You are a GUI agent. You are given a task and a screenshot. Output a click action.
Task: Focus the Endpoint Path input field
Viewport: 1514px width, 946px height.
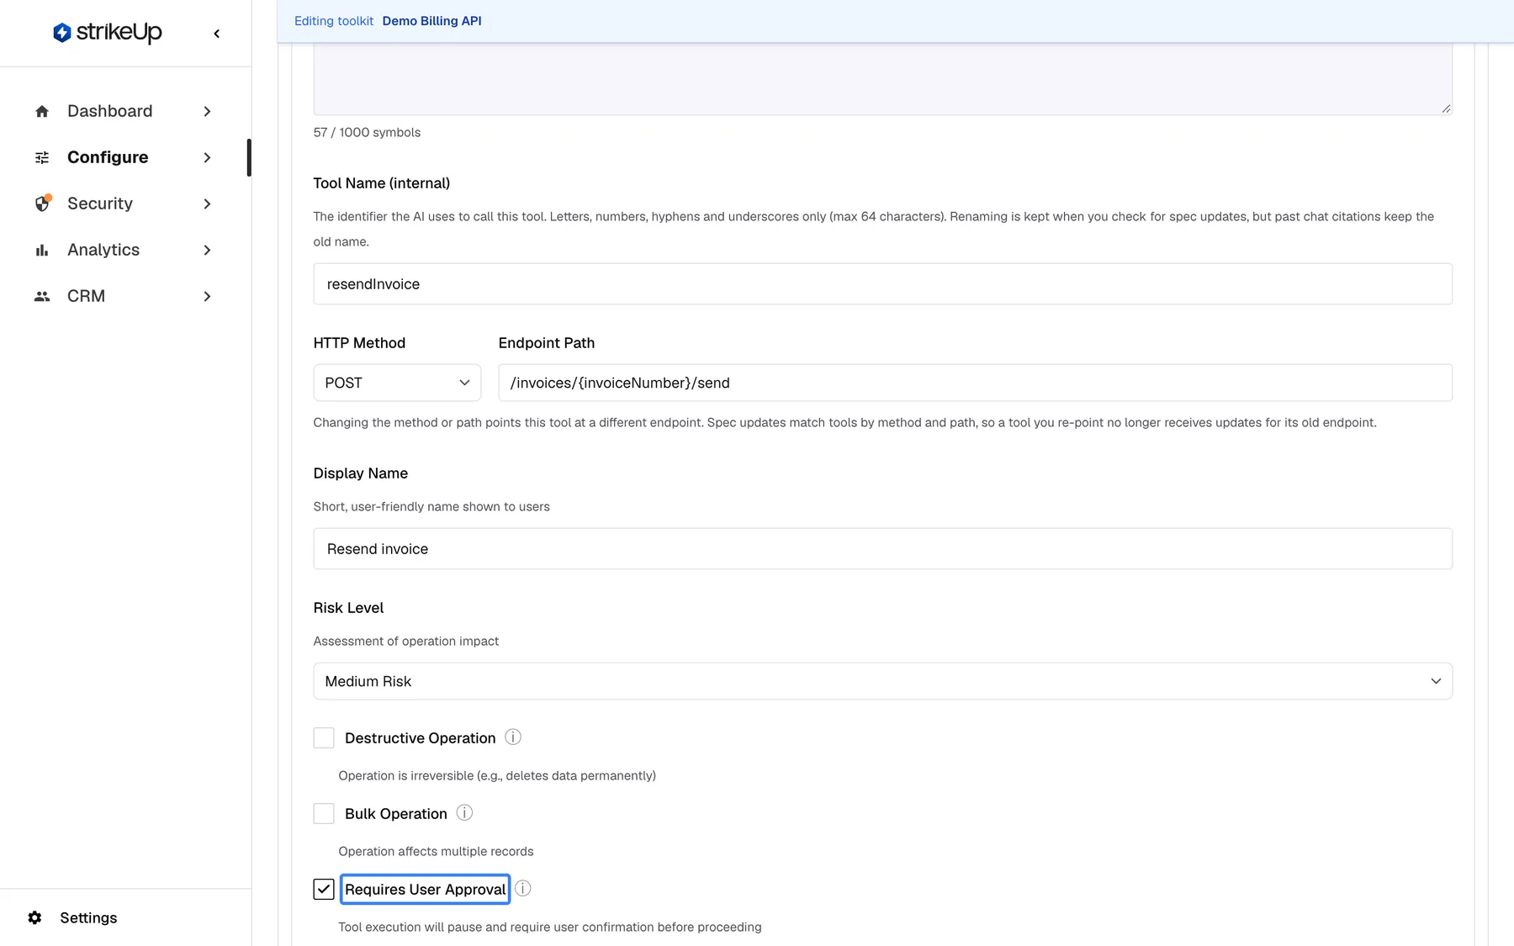coord(975,383)
